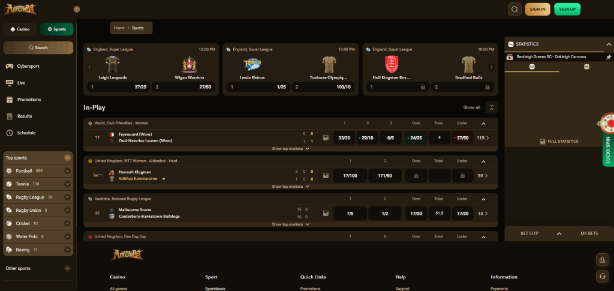Pick Toulouse Olympique odds 103/10
This screenshot has height=291, width=614.
click(x=323, y=87)
